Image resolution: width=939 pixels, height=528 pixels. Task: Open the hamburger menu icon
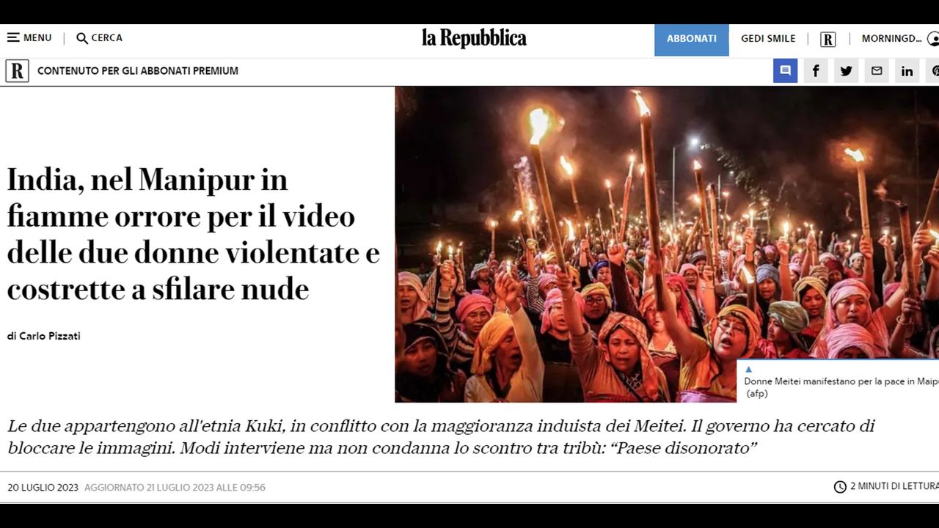[x=13, y=37]
